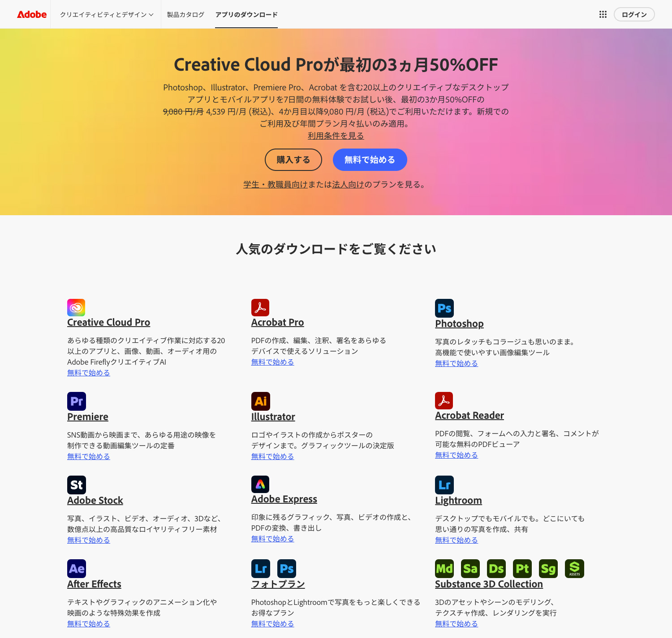Click the ログイン button

(634, 14)
